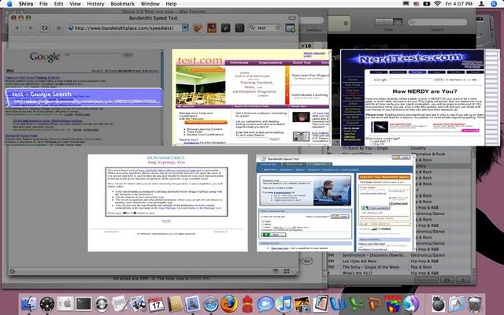Launch Microsoft Excel from the dock
Viewport: 504px width, 315px height.
point(357,303)
